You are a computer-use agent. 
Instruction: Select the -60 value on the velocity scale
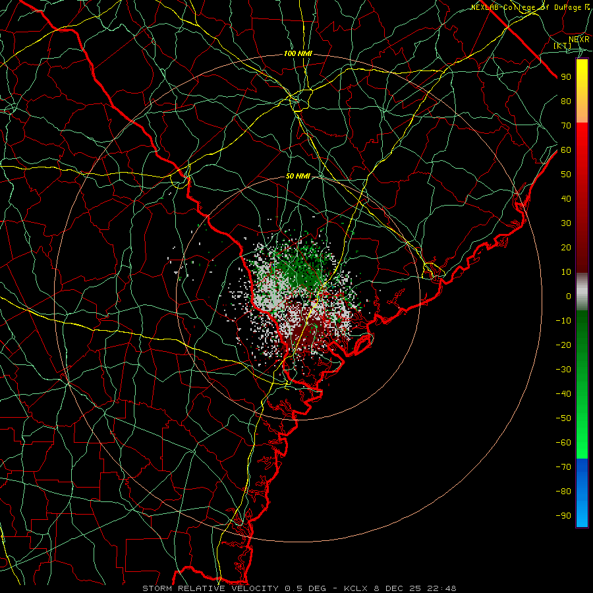(x=563, y=443)
